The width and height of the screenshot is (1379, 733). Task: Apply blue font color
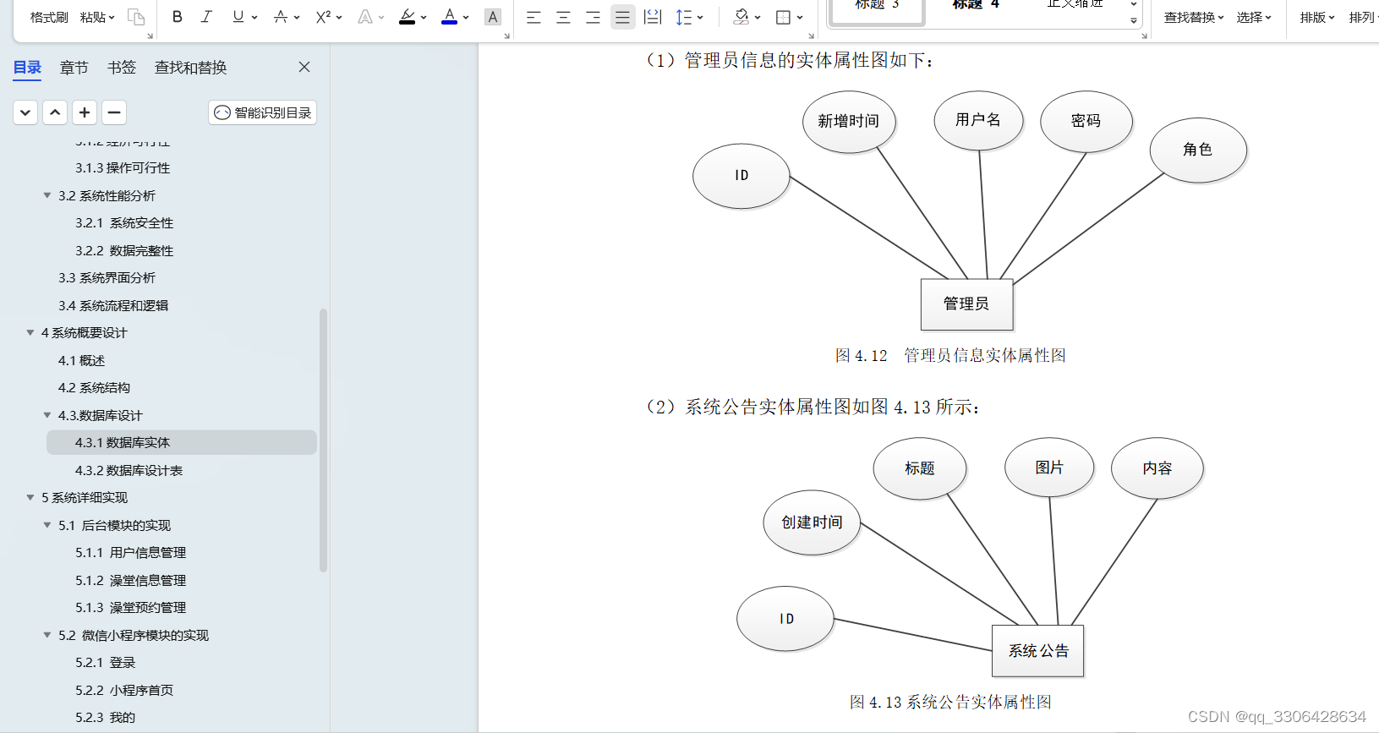click(x=449, y=17)
